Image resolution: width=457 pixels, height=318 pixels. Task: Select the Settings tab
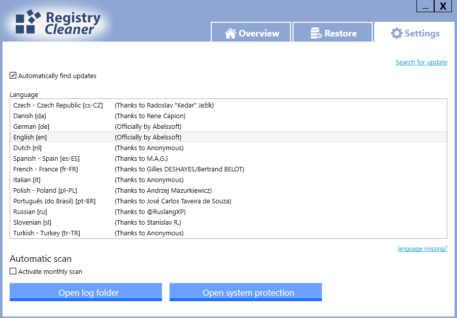click(414, 32)
